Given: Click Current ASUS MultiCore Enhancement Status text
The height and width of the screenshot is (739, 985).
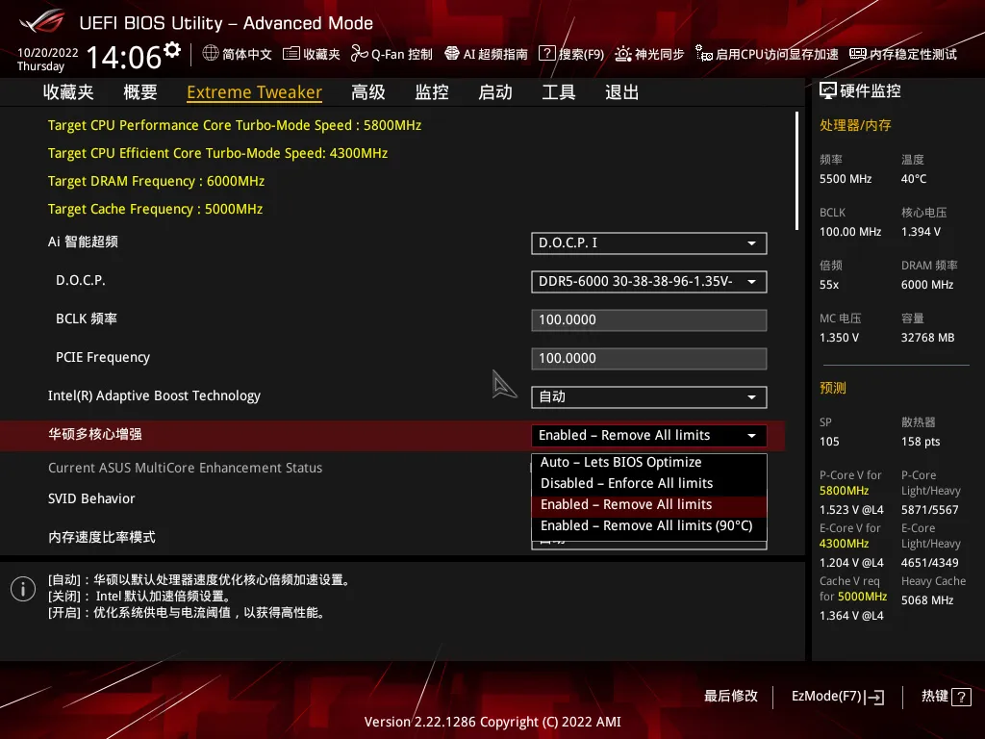Looking at the screenshot, I should point(185,468).
